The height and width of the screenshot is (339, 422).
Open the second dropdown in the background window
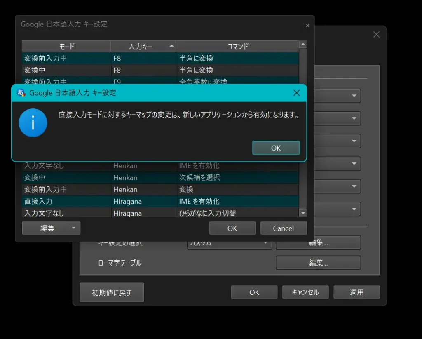[338, 118]
